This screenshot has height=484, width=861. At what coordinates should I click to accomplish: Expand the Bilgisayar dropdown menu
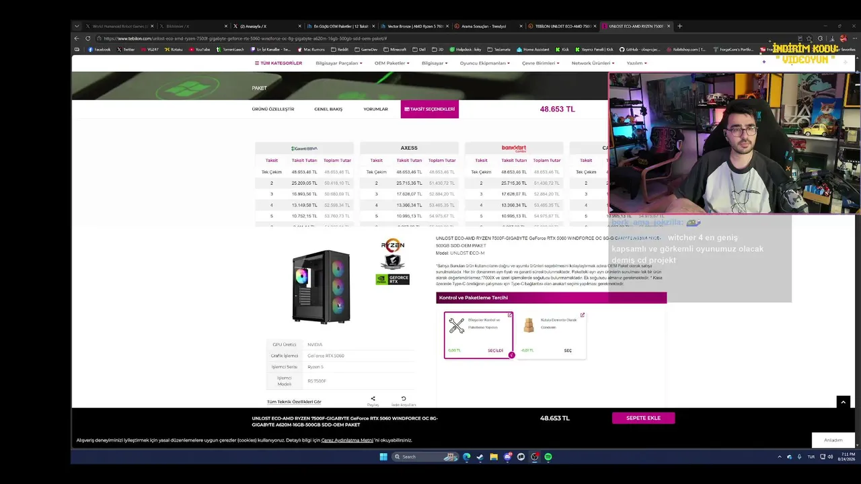coord(435,63)
